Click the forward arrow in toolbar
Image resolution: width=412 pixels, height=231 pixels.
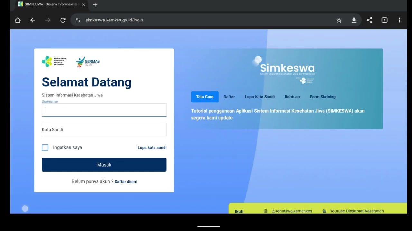coord(48,20)
